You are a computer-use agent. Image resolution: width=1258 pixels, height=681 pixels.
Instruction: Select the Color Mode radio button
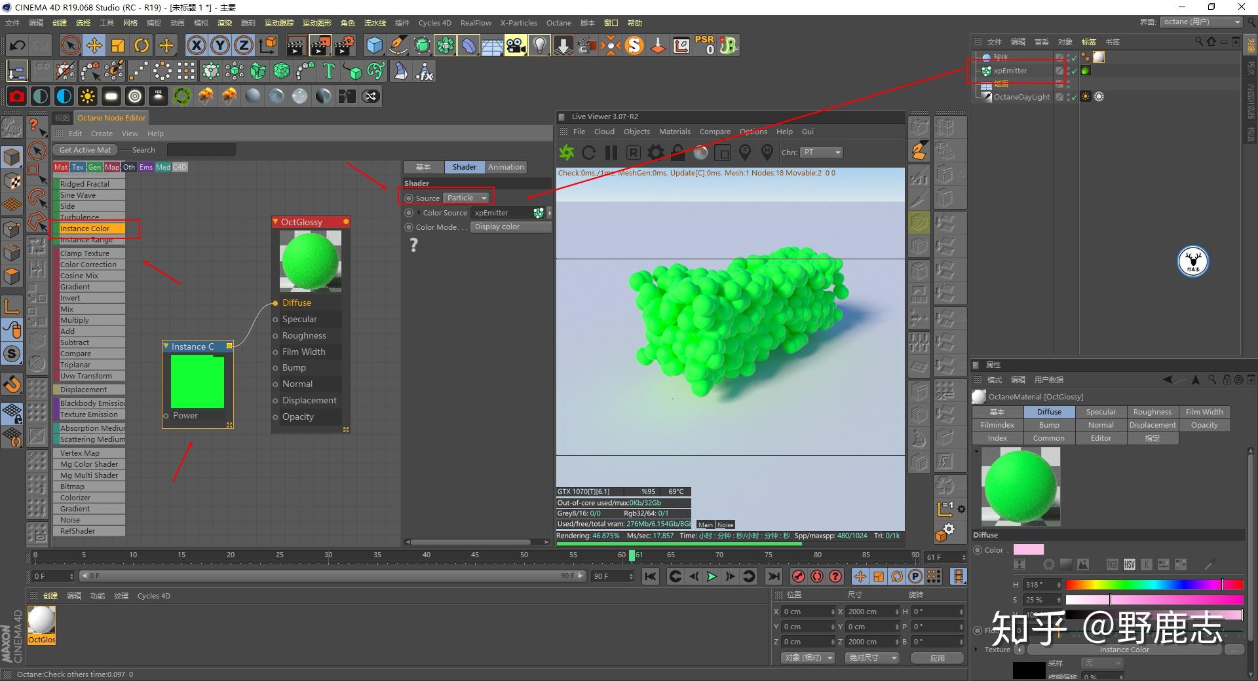coord(408,227)
